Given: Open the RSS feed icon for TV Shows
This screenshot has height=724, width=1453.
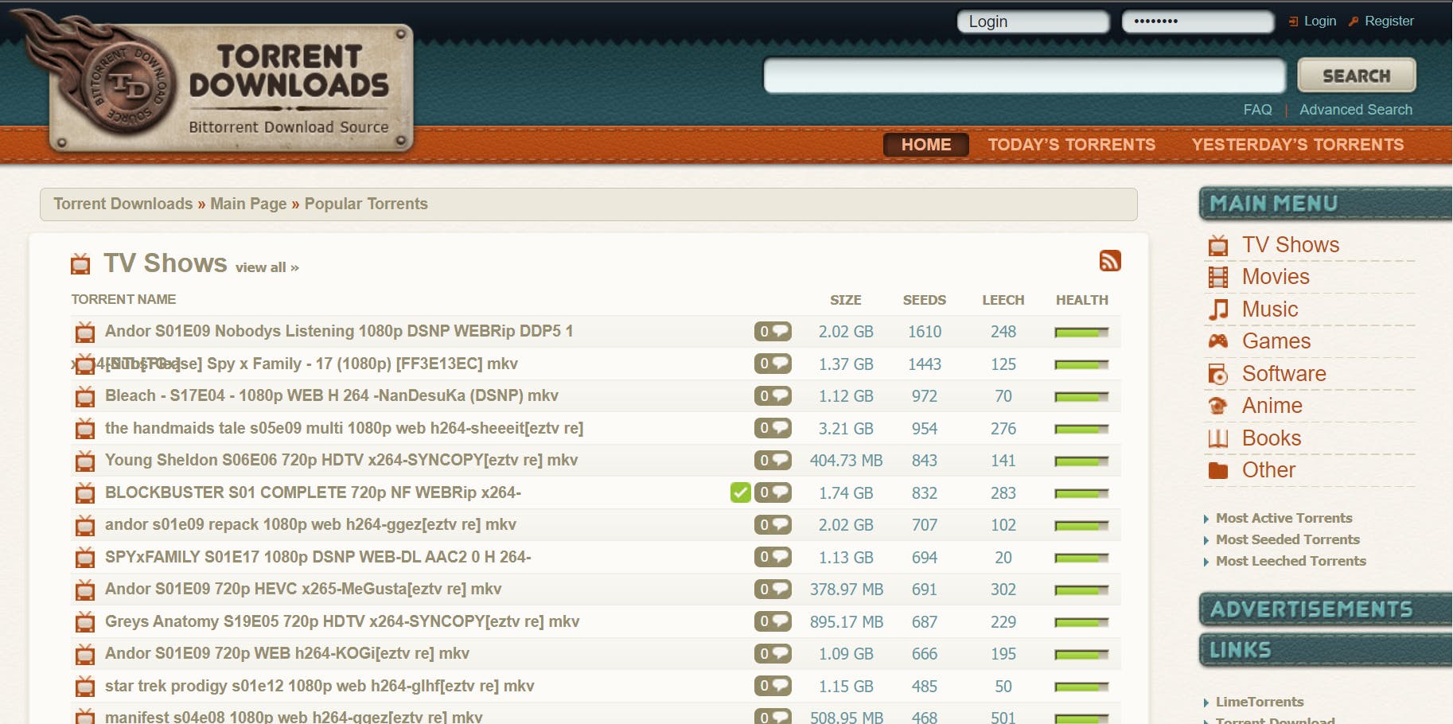Looking at the screenshot, I should pyautogui.click(x=1110, y=261).
